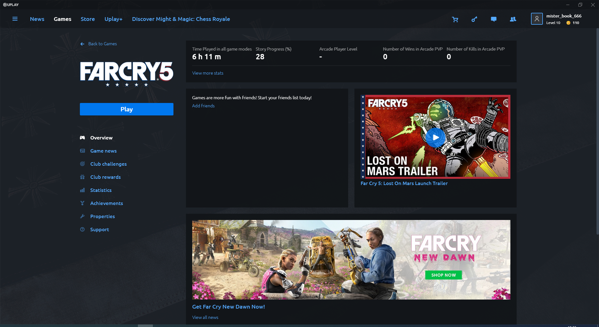Click the key activation icon
The height and width of the screenshot is (327, 599).
pos(474,19)
